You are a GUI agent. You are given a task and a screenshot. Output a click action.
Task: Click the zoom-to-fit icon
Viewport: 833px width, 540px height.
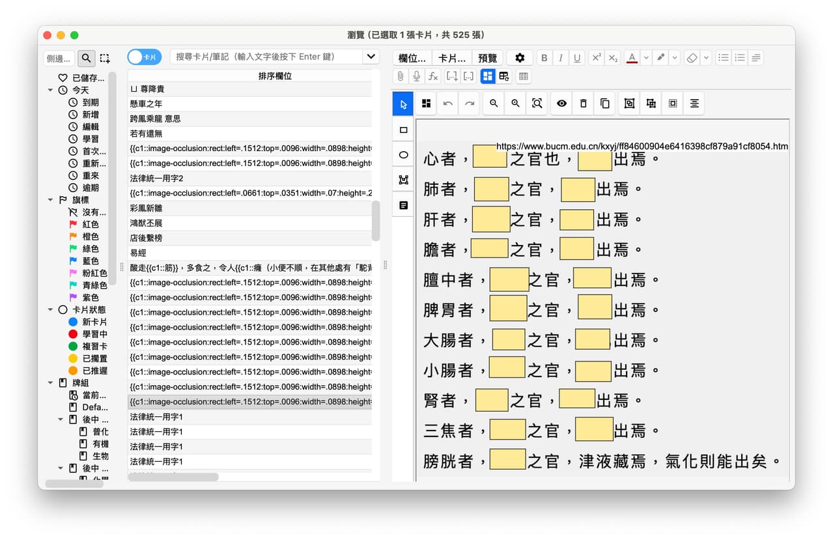point(537,103)
